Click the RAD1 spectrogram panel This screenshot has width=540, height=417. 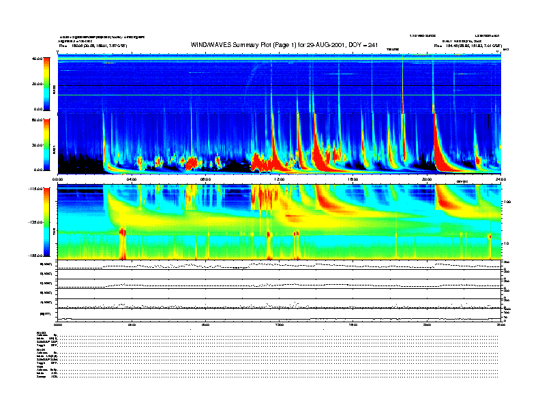(280, 144)
